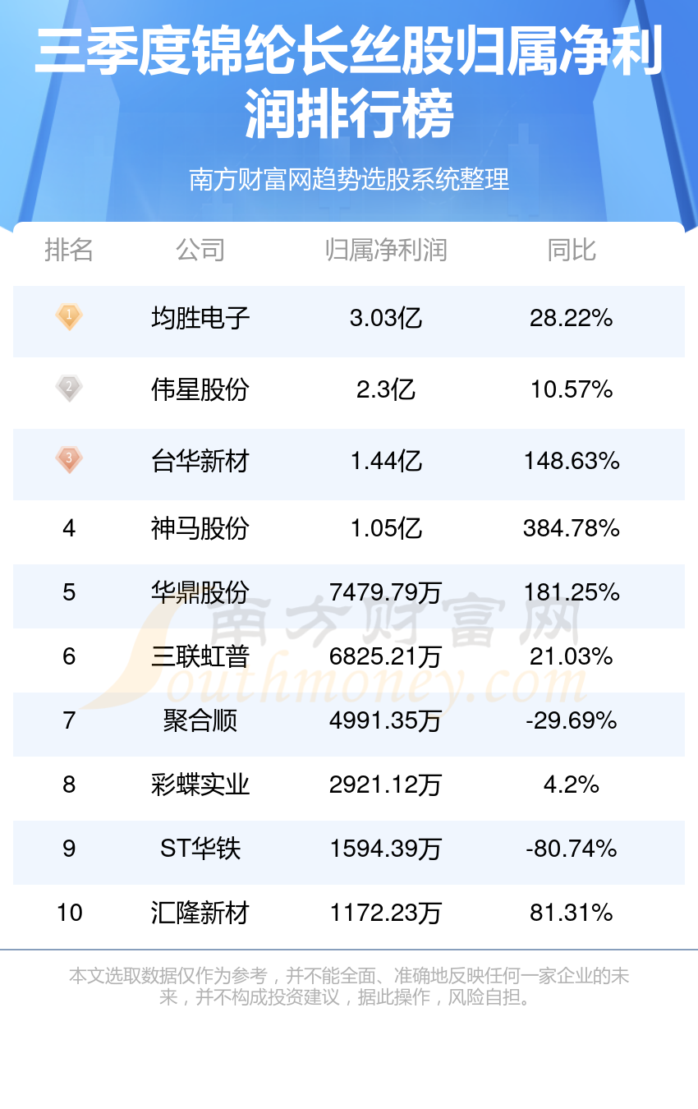Open company 伟星股份 entry
This screenshot has width=698, height=1109.
200,389
